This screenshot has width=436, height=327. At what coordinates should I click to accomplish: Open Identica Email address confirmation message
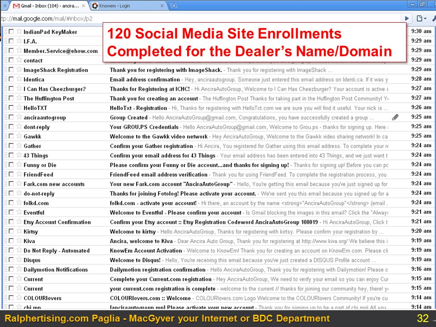(x=145, y=79)
